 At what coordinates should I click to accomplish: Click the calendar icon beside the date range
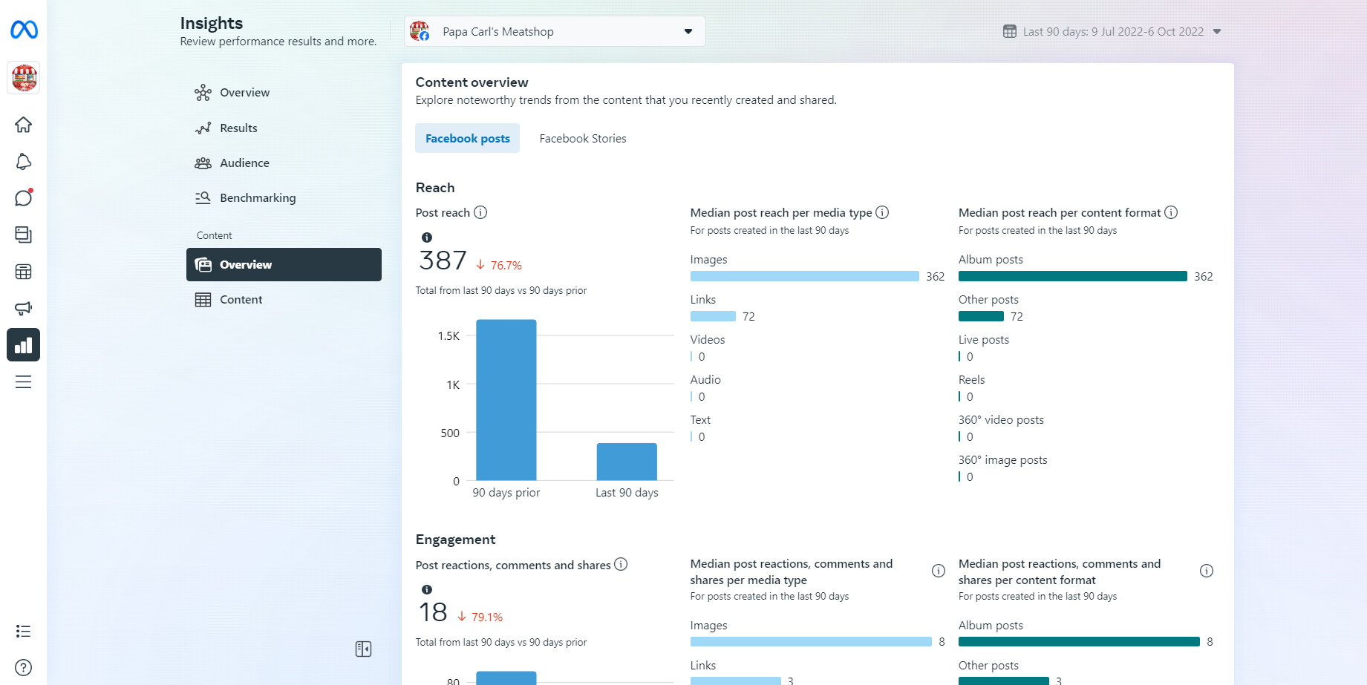coord(1010,31)
